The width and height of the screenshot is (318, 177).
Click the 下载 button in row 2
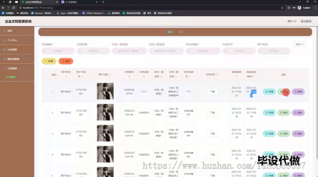(x=212, y=113)
